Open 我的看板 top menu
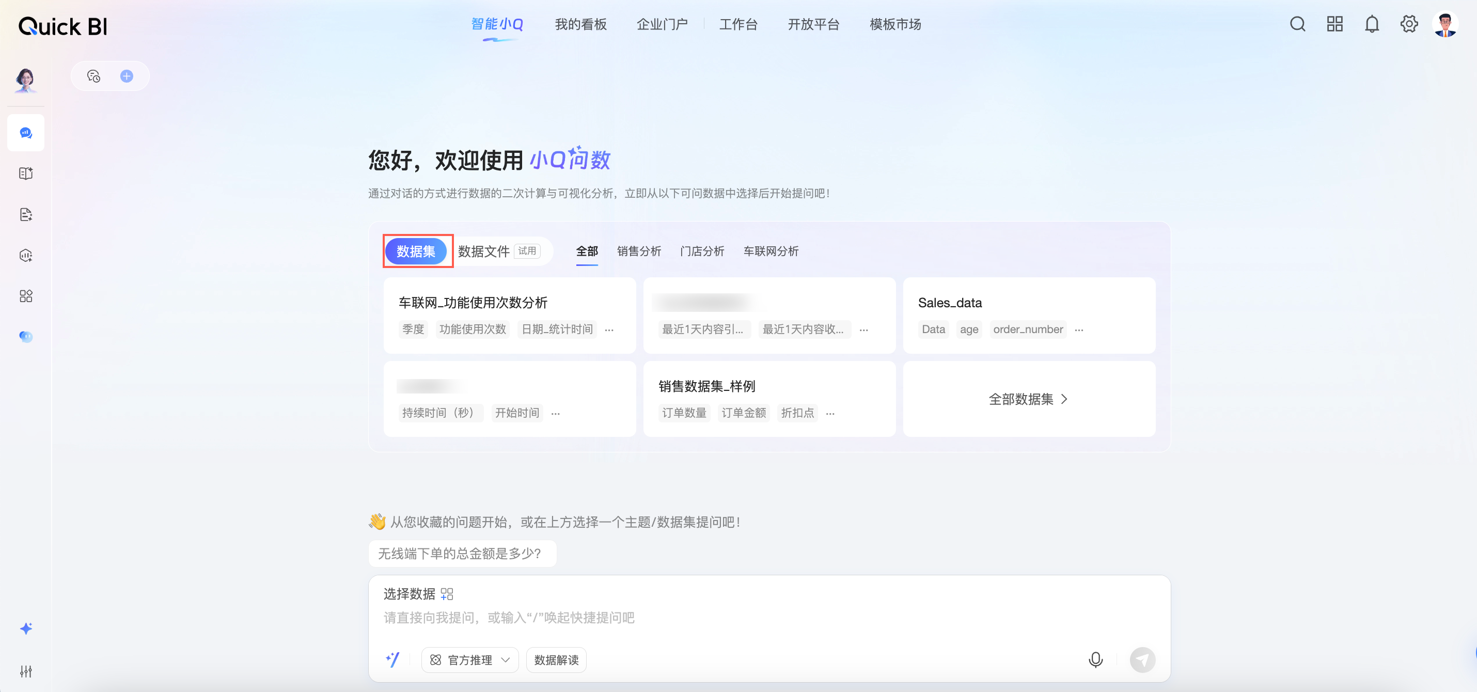Screen dimensions: 1477x692 580,24
